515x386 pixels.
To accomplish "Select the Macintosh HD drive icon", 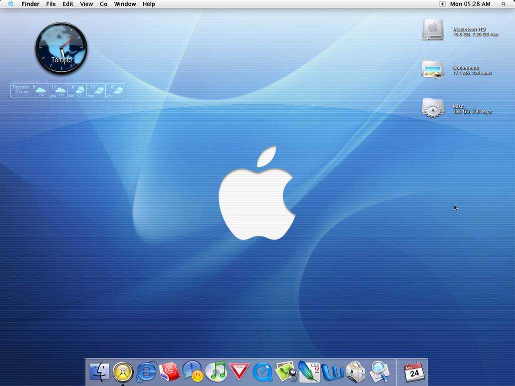I will point(433,30).
